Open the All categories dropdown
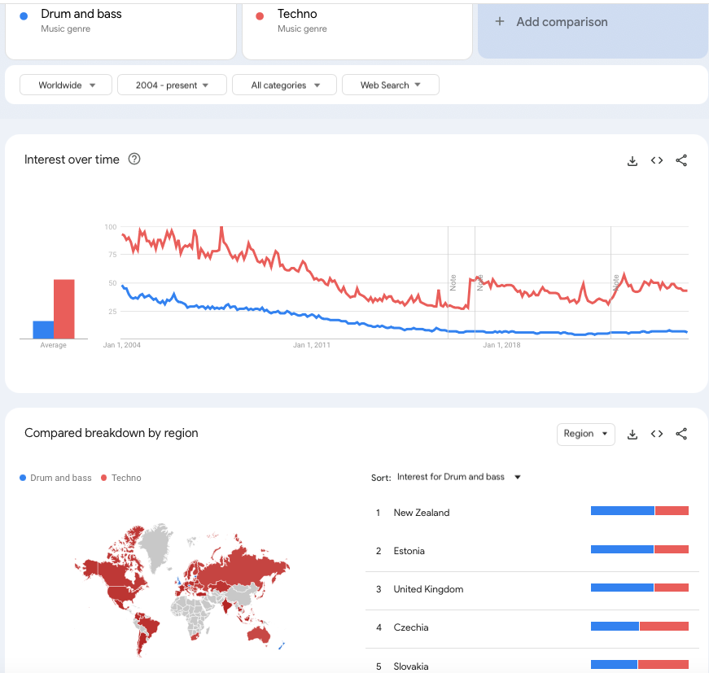This screenshot has height=673, width=709. [x=285, y=85]
